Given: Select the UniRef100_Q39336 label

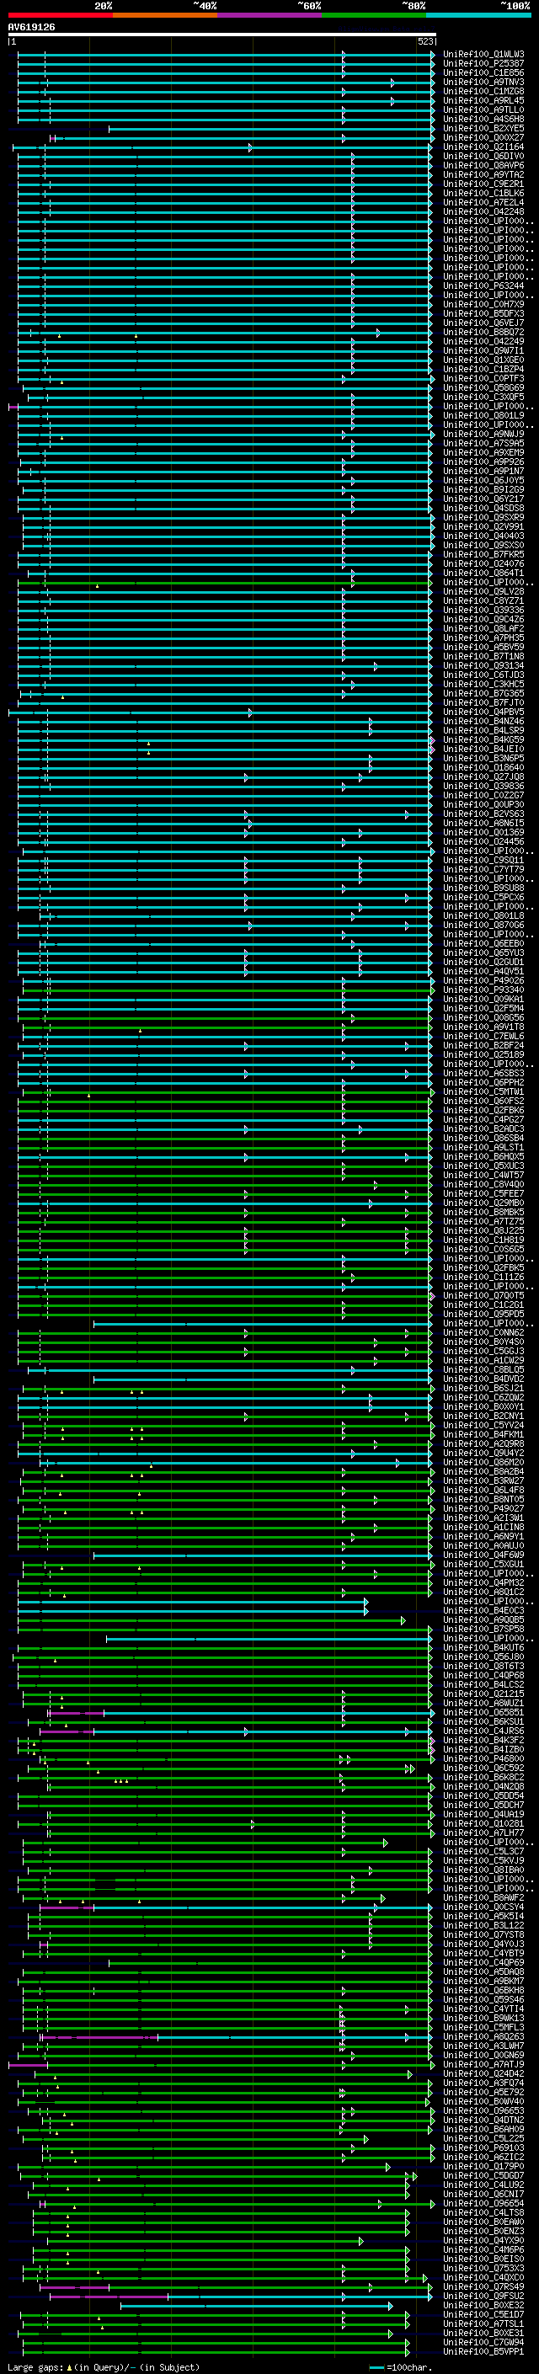Looking at the screenshot, I should click(483, 610).
